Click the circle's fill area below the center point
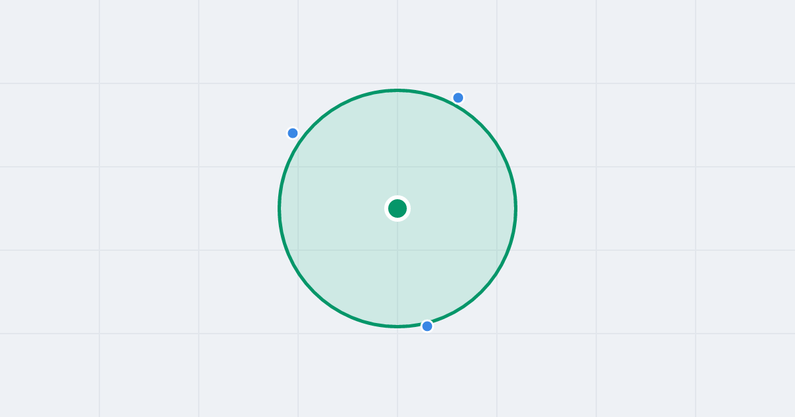The image size is (795, 417). [x=397, y=271]
